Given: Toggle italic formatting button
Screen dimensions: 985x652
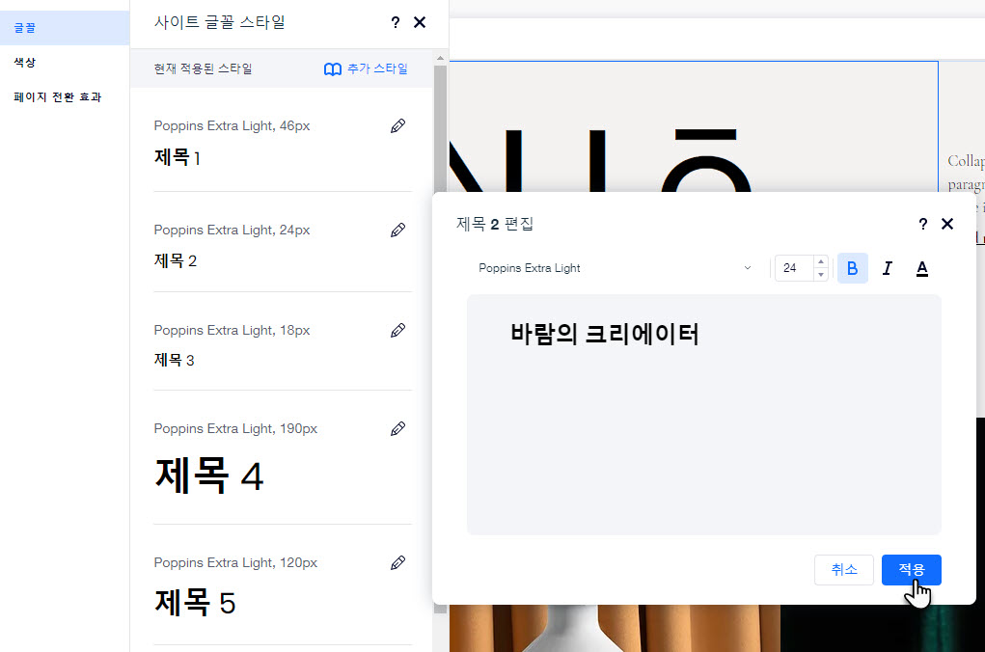Looking at the screenshot, I should click(x=887, y=268).
